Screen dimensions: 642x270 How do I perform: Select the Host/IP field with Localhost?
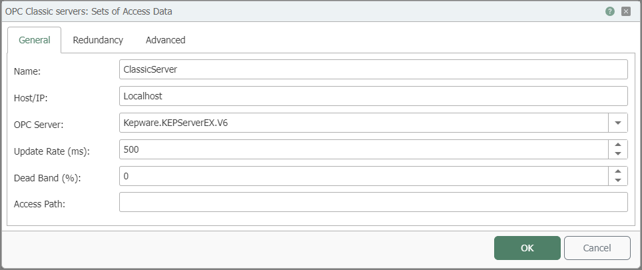click(374, 96)
